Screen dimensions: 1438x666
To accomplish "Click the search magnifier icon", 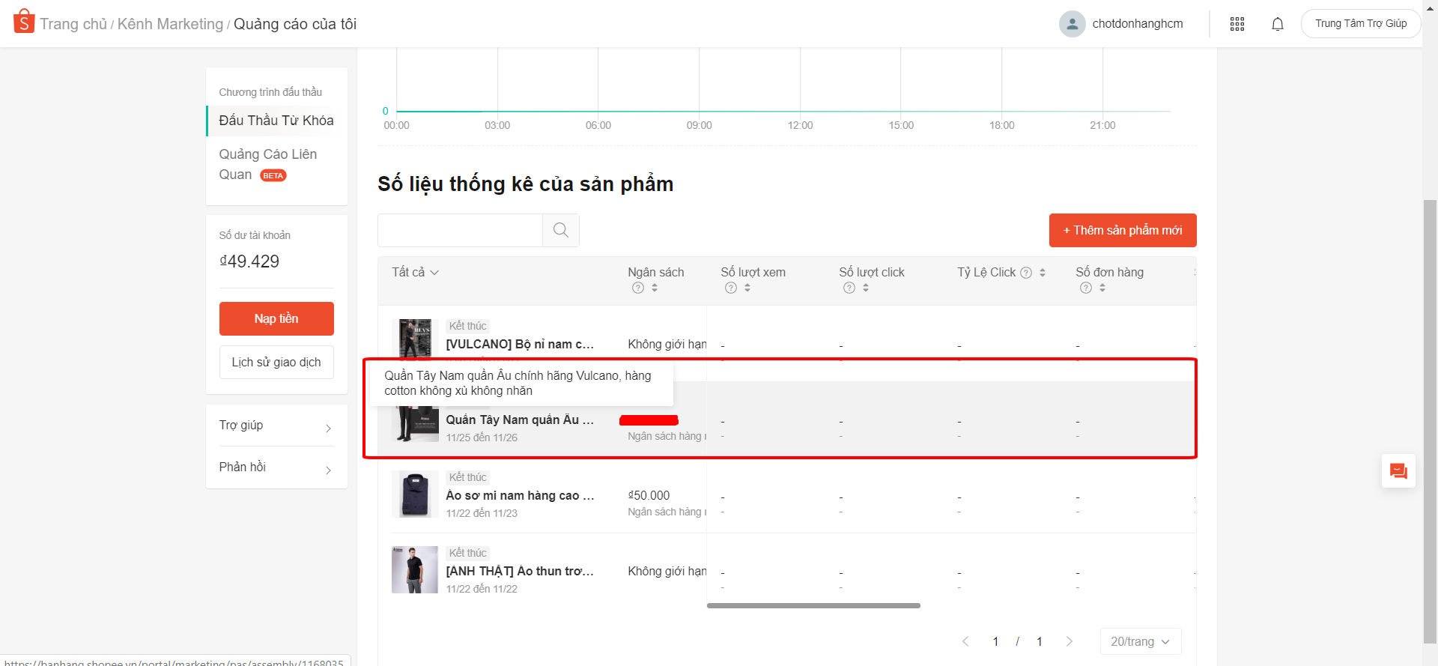I will pyautogui.click(x=560, y=230).
